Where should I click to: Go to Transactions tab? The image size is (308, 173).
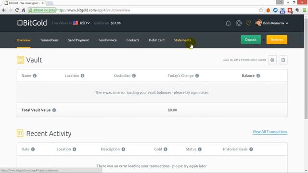click(x=49, y=40)
